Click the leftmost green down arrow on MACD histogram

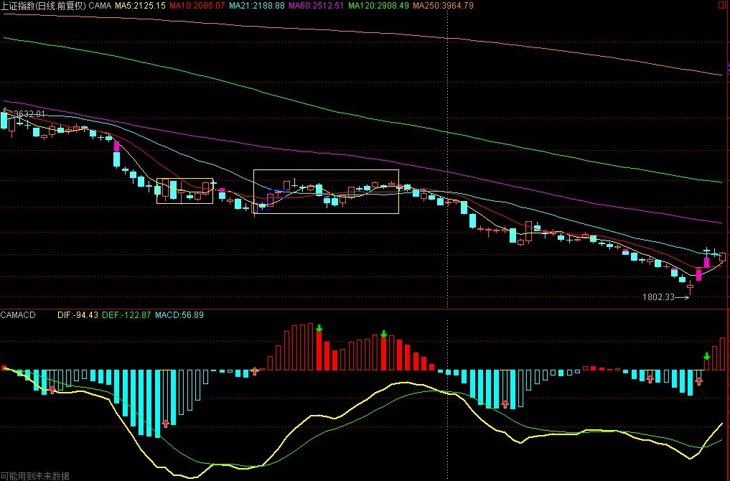coord(319,329)
